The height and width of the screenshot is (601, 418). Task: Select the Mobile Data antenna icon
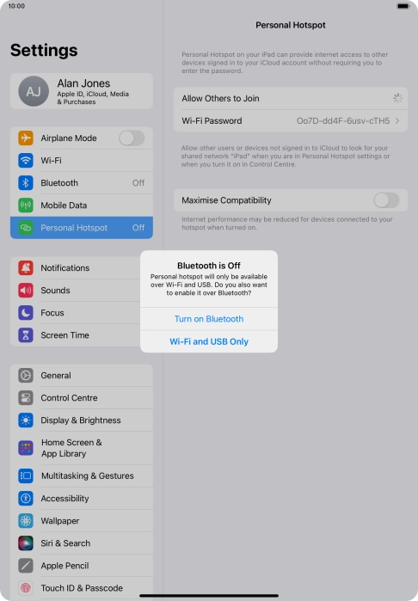tap(26, 205)
